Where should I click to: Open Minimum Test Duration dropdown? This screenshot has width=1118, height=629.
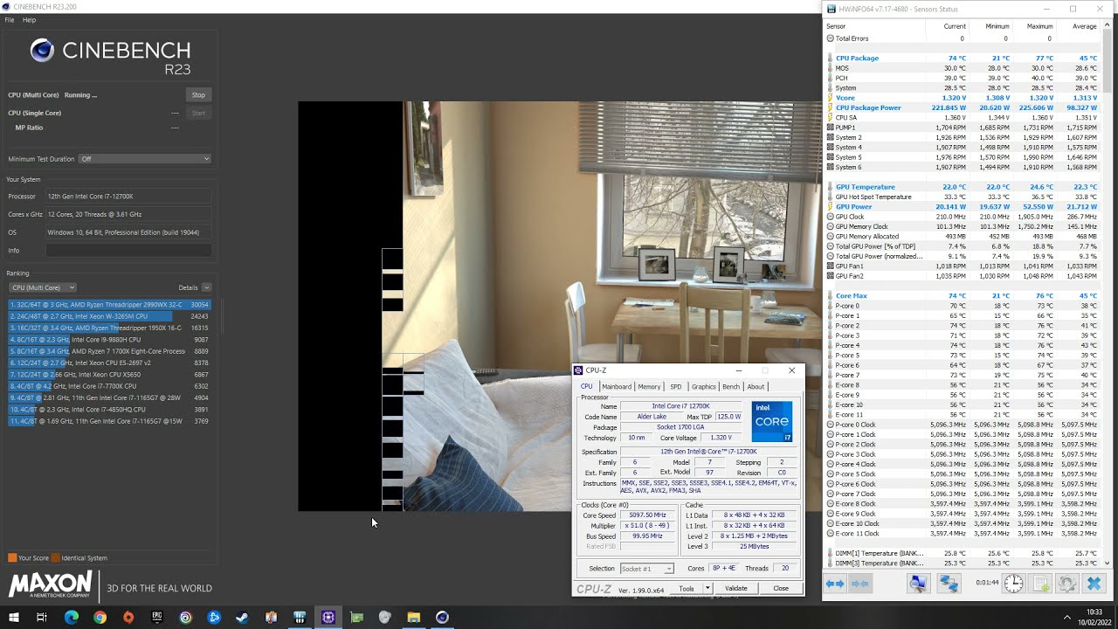tap(145, 159)
